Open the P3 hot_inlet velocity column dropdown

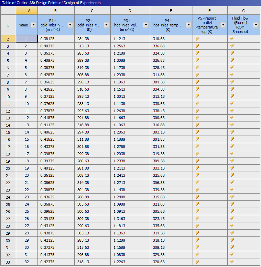(146, 25)
